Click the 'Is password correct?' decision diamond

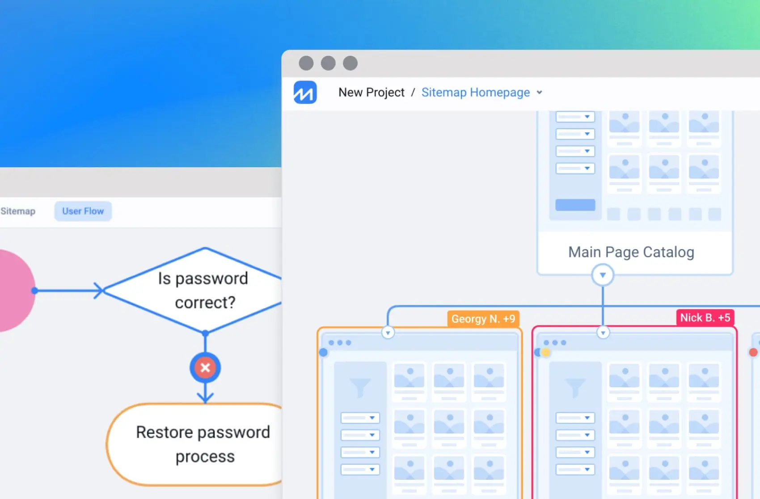point(205,291)
